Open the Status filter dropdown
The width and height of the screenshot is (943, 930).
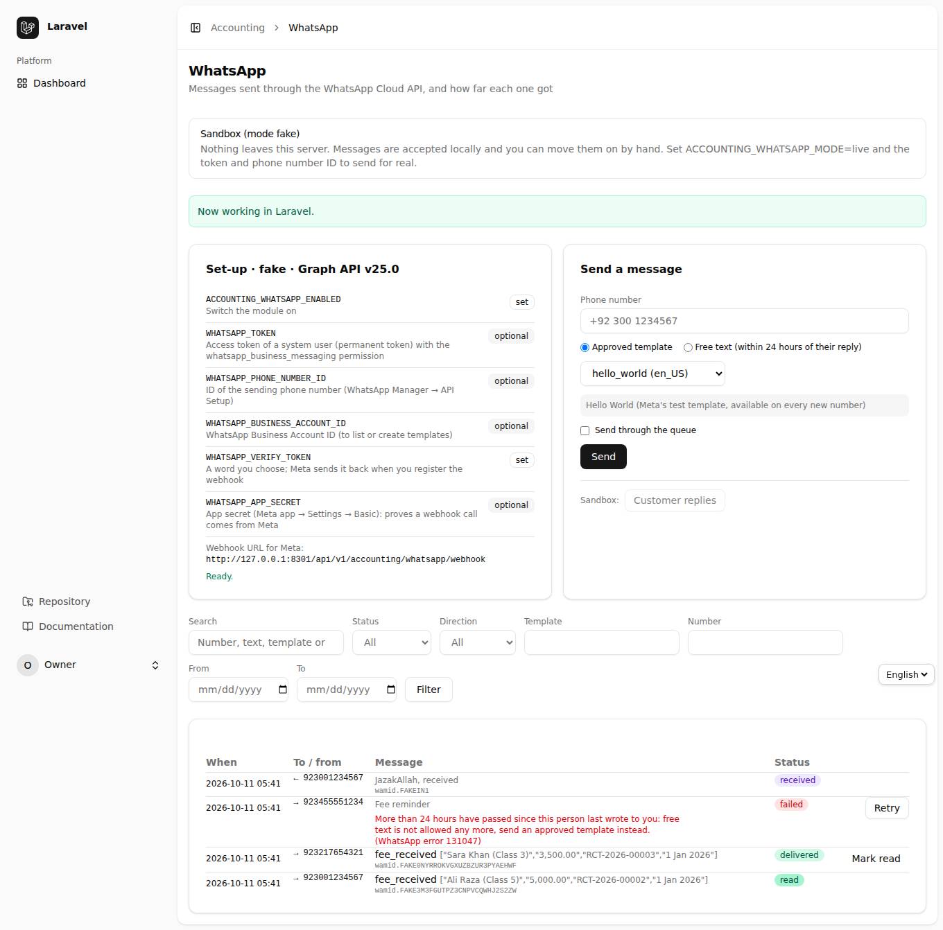tap(392, 642)
